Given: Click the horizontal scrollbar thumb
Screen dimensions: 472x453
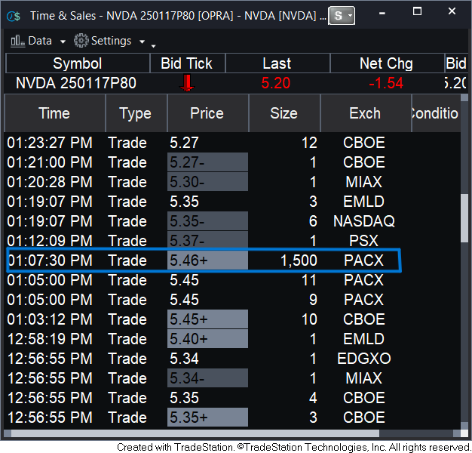Looking at the screenshot, I should (195, 433).
